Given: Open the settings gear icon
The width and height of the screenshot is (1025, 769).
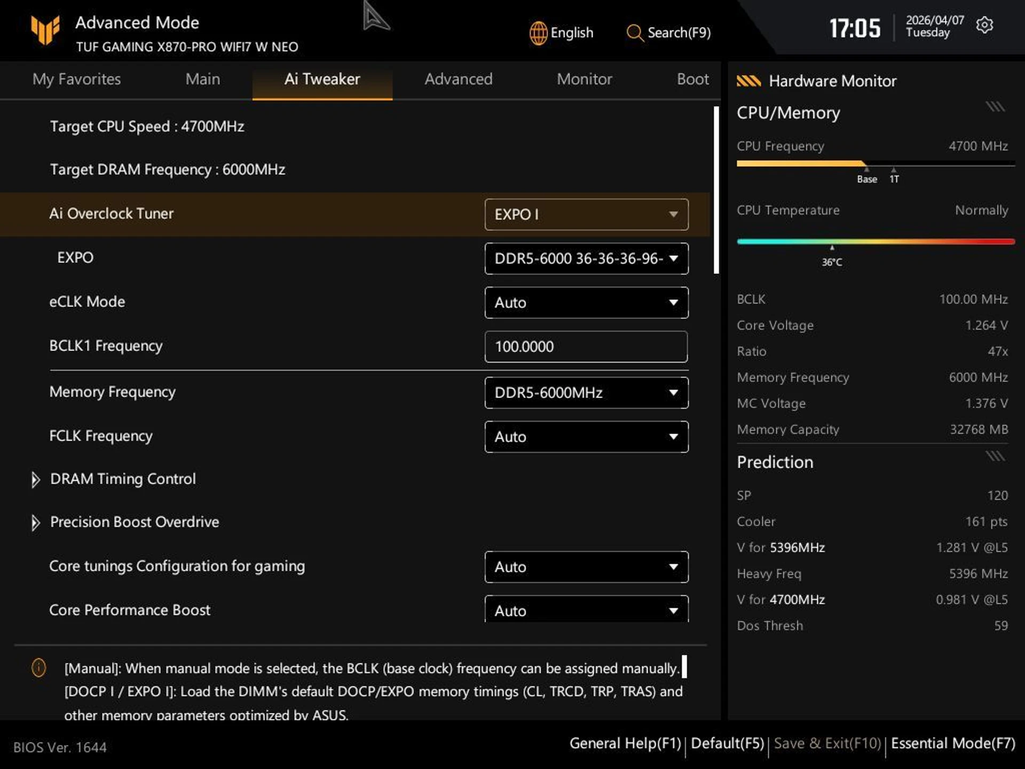Looking at the screenshot, I should click(984, 25).
